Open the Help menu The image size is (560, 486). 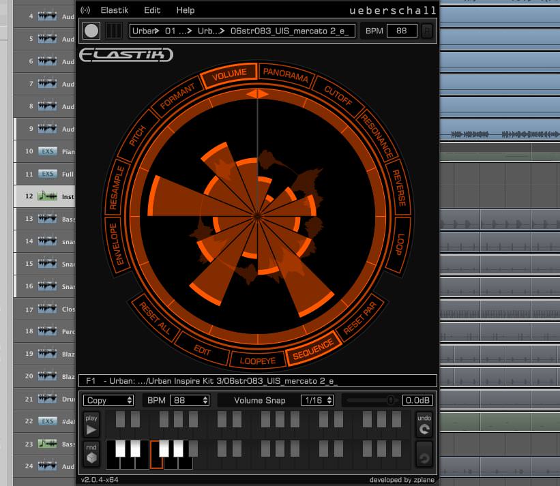[x=185, y=10]
